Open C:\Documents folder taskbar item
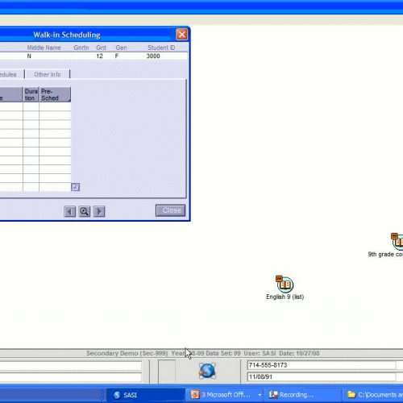403x403 pixels. click(x=373, y=395)
